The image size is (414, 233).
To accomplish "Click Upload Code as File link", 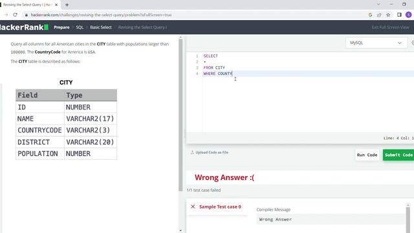I will [212, 153].
